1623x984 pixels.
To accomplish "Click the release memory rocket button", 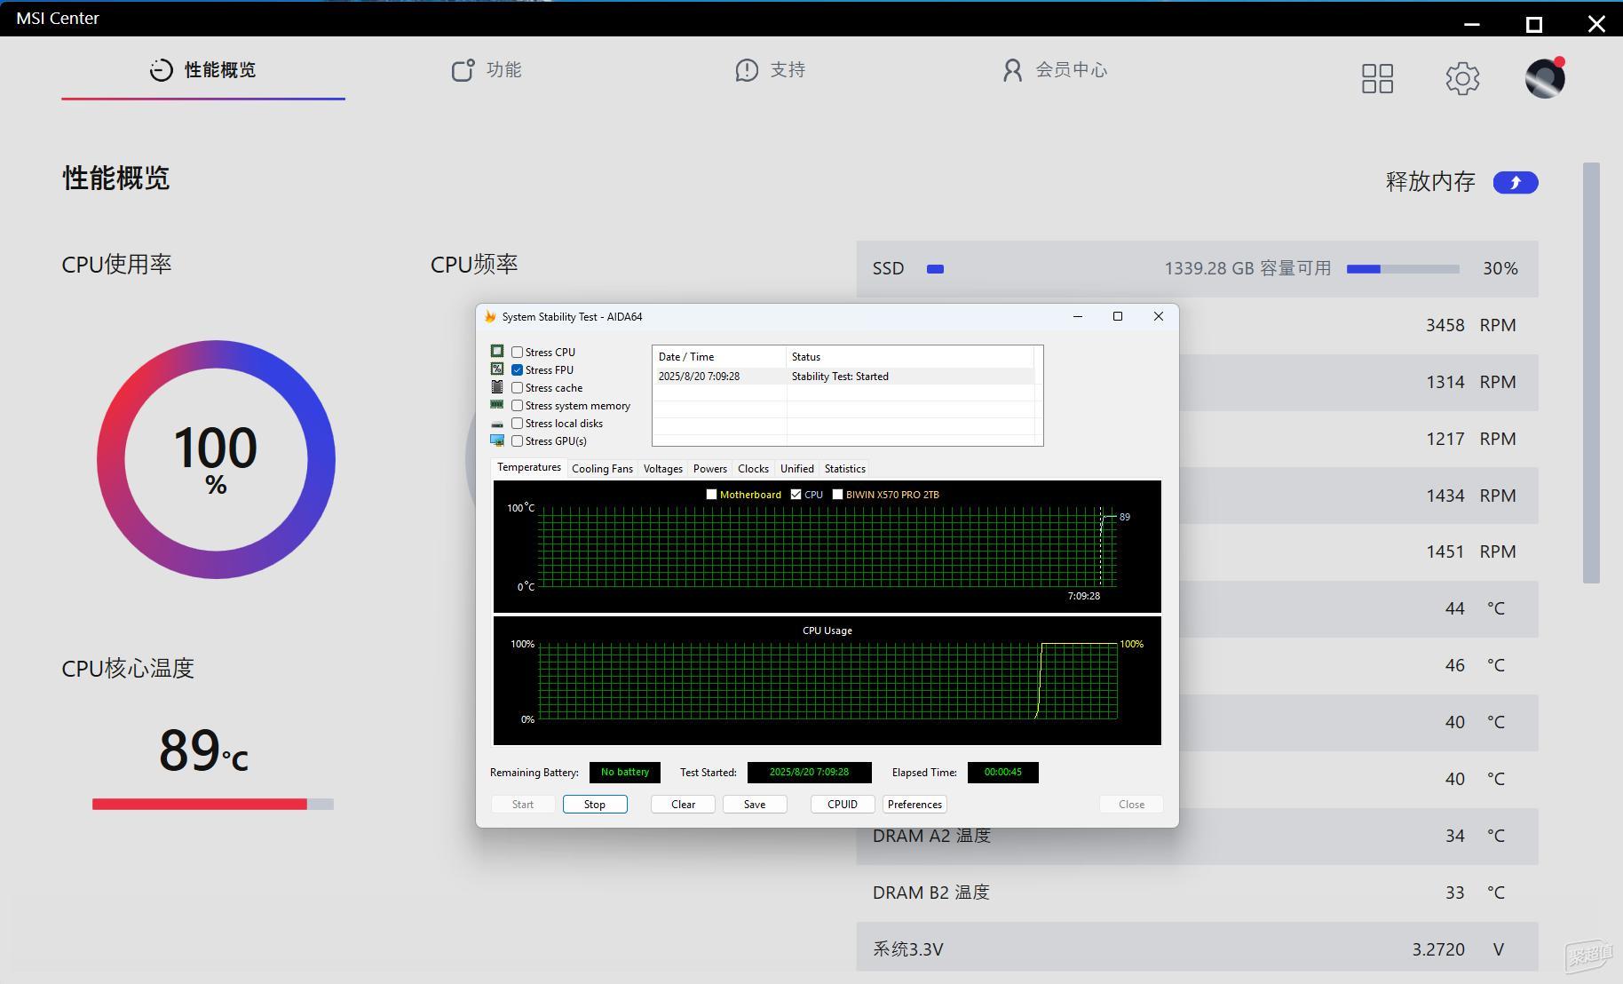I will pos(1515,182).
